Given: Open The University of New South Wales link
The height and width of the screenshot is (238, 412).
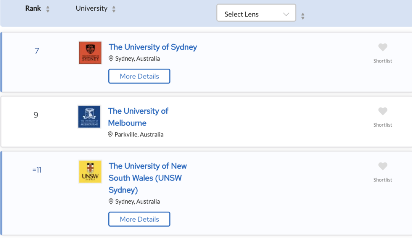Looking at the screenshot, I should pyautogui.click(x=148, y=178).
